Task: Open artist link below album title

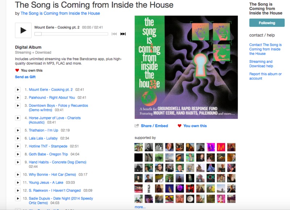Action: pos(60,13)
